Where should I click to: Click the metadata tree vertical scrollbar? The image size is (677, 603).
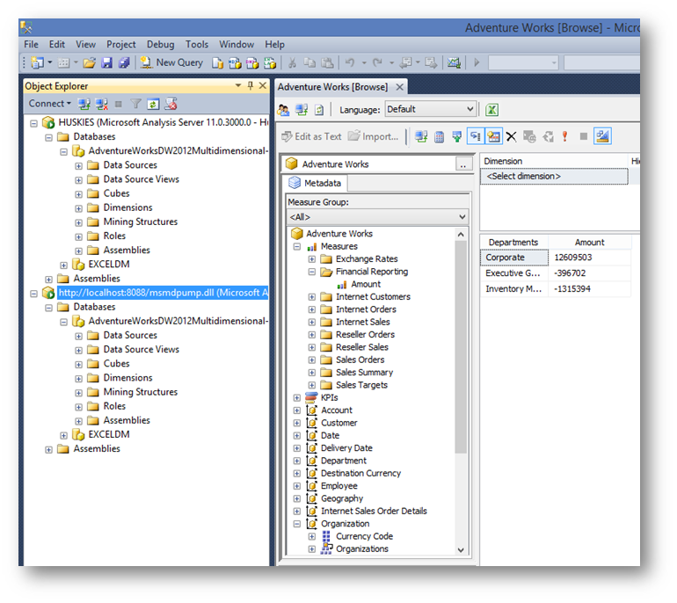461,346
